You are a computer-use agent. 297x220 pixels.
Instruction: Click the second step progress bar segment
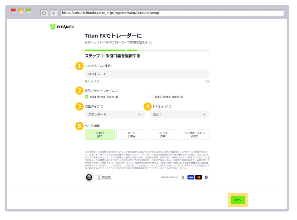tap(147, 50)
